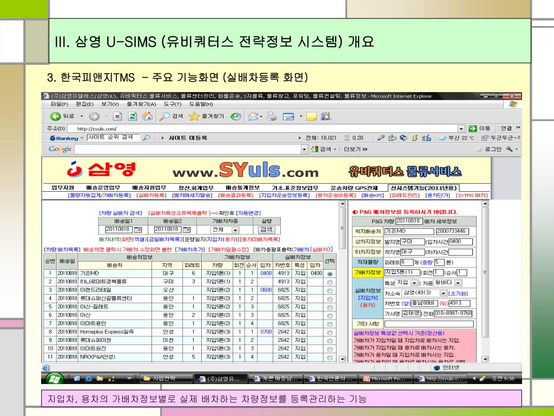The height and width of the screenshot is (416, 554).
Task: Select radio button for 이랜드리테일 row
Action: click(x=329, y=291)
